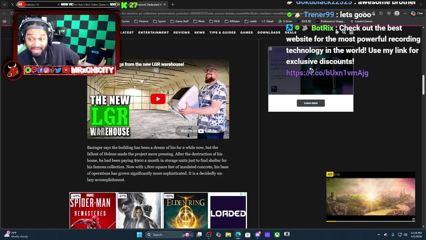
Task: Open the Gmail bookmark
Action: tap(267, 21)
